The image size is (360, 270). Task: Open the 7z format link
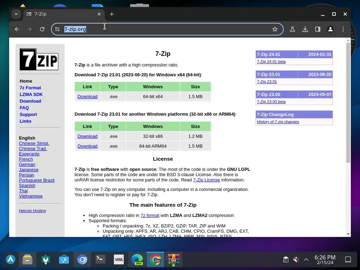(150, 216)
